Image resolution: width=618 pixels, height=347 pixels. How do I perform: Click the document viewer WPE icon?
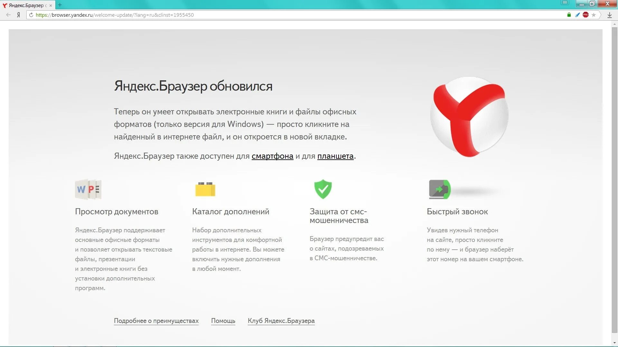click(x=88, y=189)
